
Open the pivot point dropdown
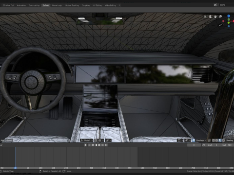coord(100,140)
